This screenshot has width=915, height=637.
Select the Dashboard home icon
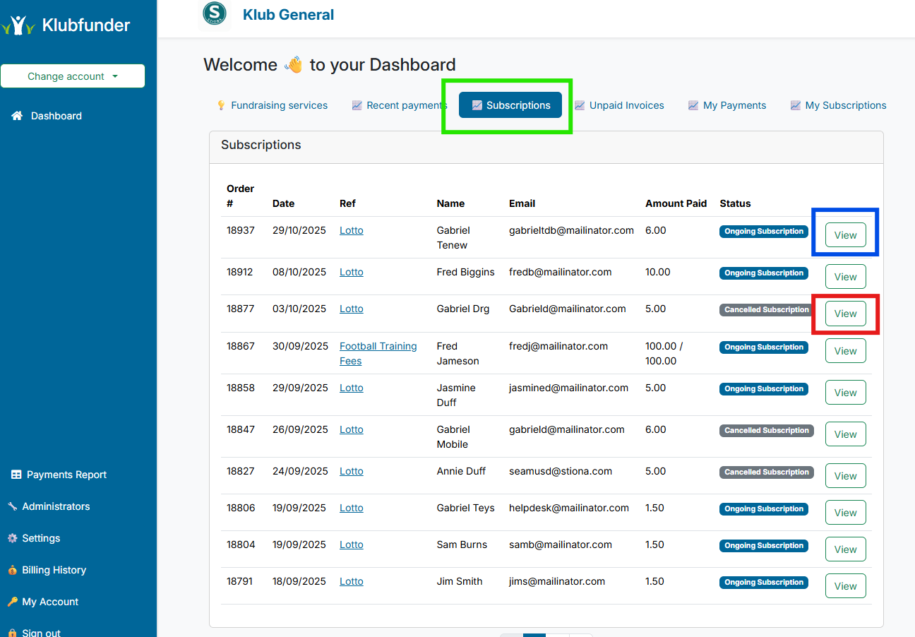click(16, 116)
